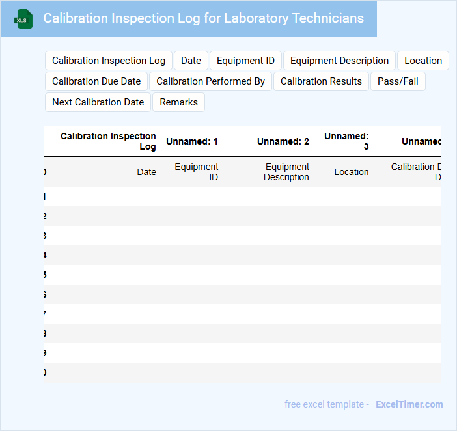Screen dimensions: 457x431
Task: Select the Next Calibration Date tag
Action: (98, 102)
